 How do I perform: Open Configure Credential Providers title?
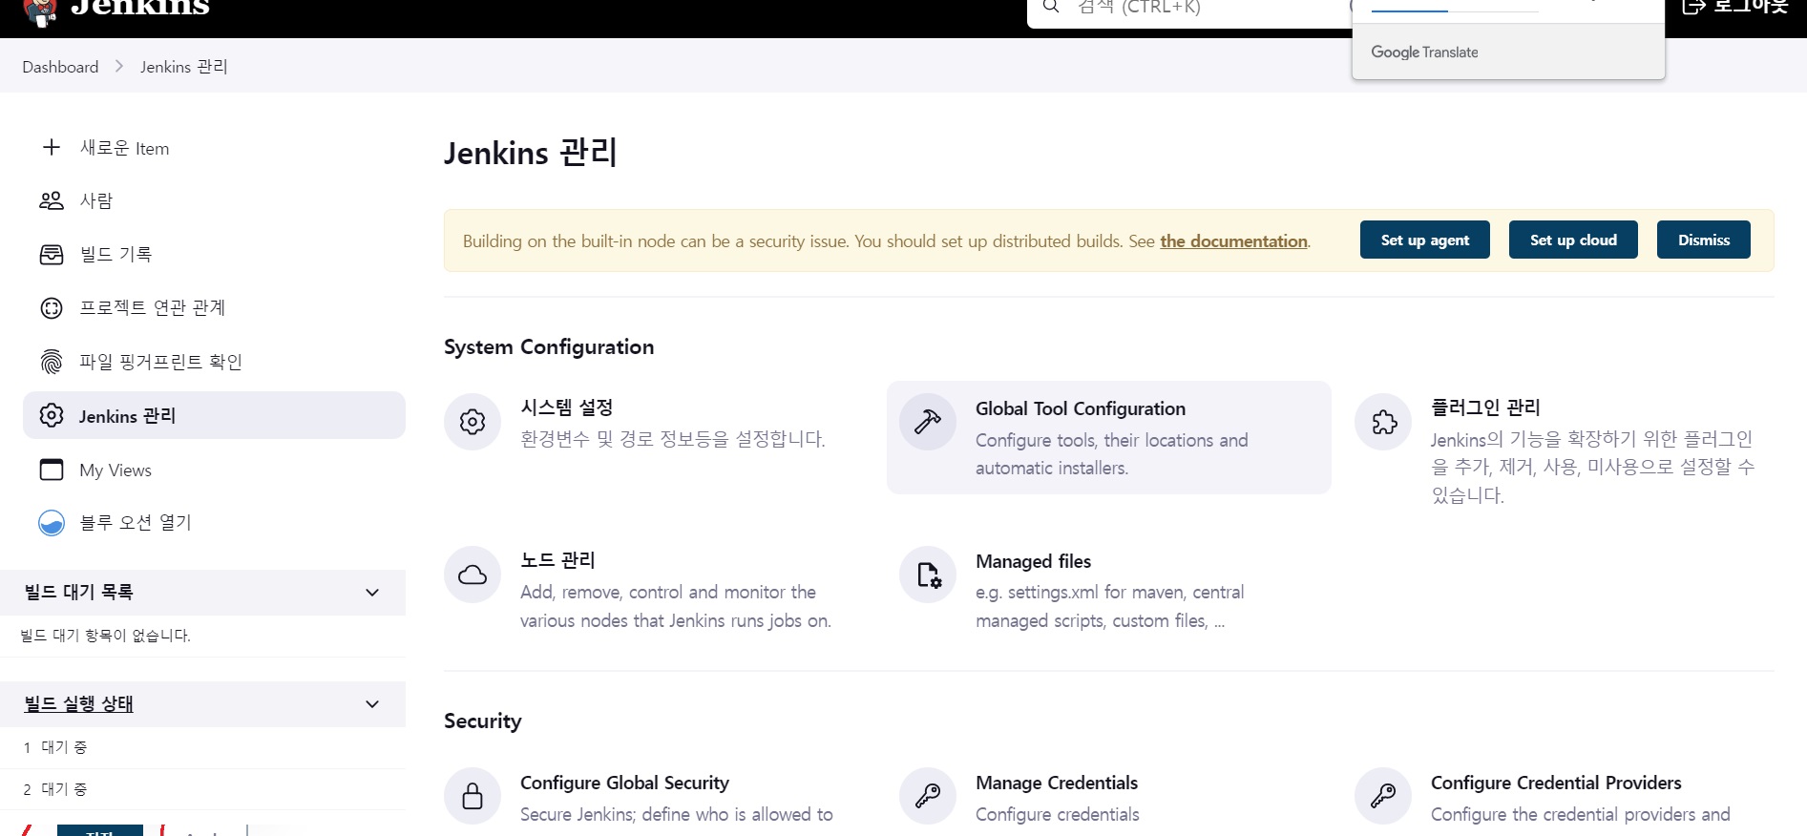(1556, 783)
